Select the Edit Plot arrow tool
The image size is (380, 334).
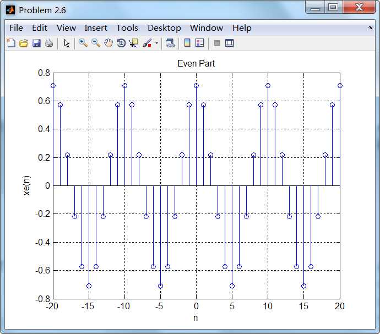pyautogui.click(x=67, y=43)
